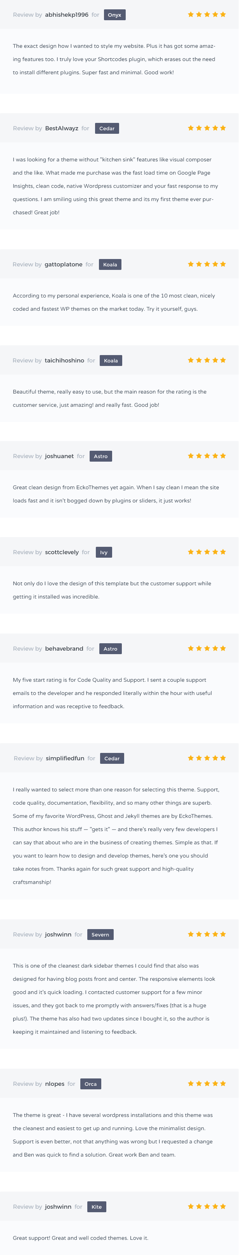Open the Cedar tag in BestAlwayz's review
The height and width of the screenshot is (1255, 239).
tap(107, 129)
